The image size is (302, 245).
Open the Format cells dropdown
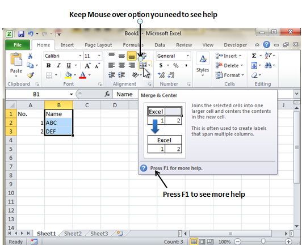(x=243, y=75)
